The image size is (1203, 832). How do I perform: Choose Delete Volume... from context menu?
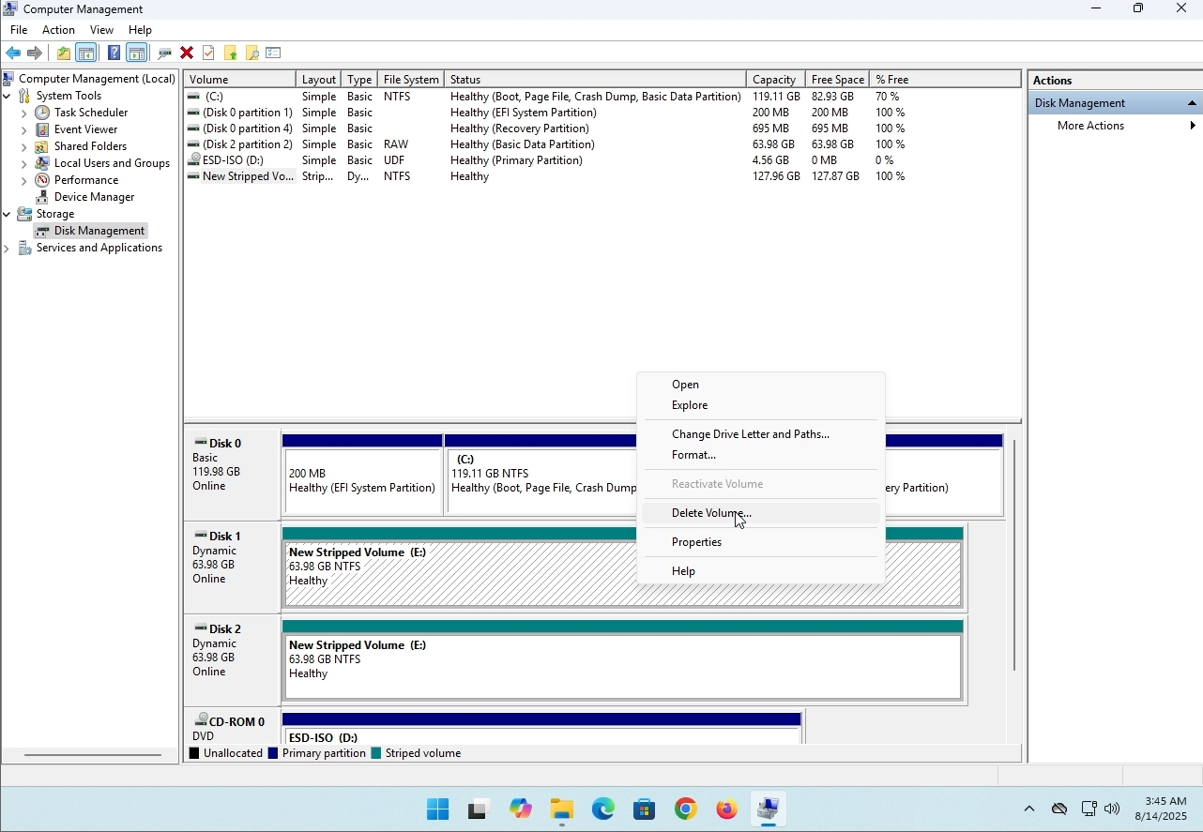point(761,513)
